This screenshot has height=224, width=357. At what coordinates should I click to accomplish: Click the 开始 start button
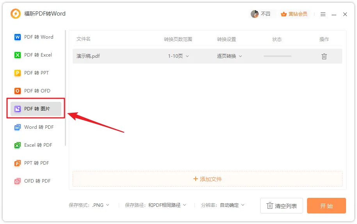click(327, 206)
